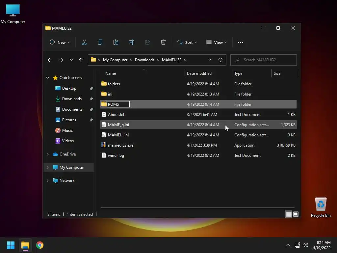The height and width of the screenshot is (253, 337).
Task: Select the mameui32.exe application icon
Action: 104,145
